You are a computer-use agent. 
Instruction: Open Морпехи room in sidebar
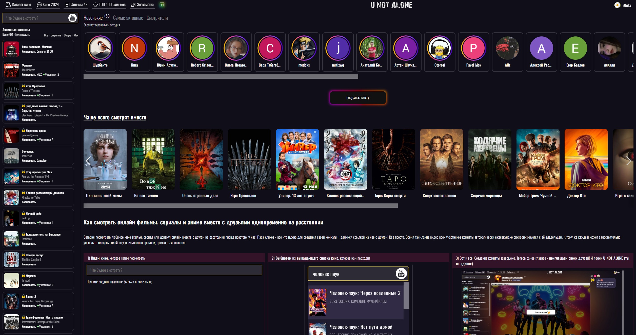pos(38,280)
